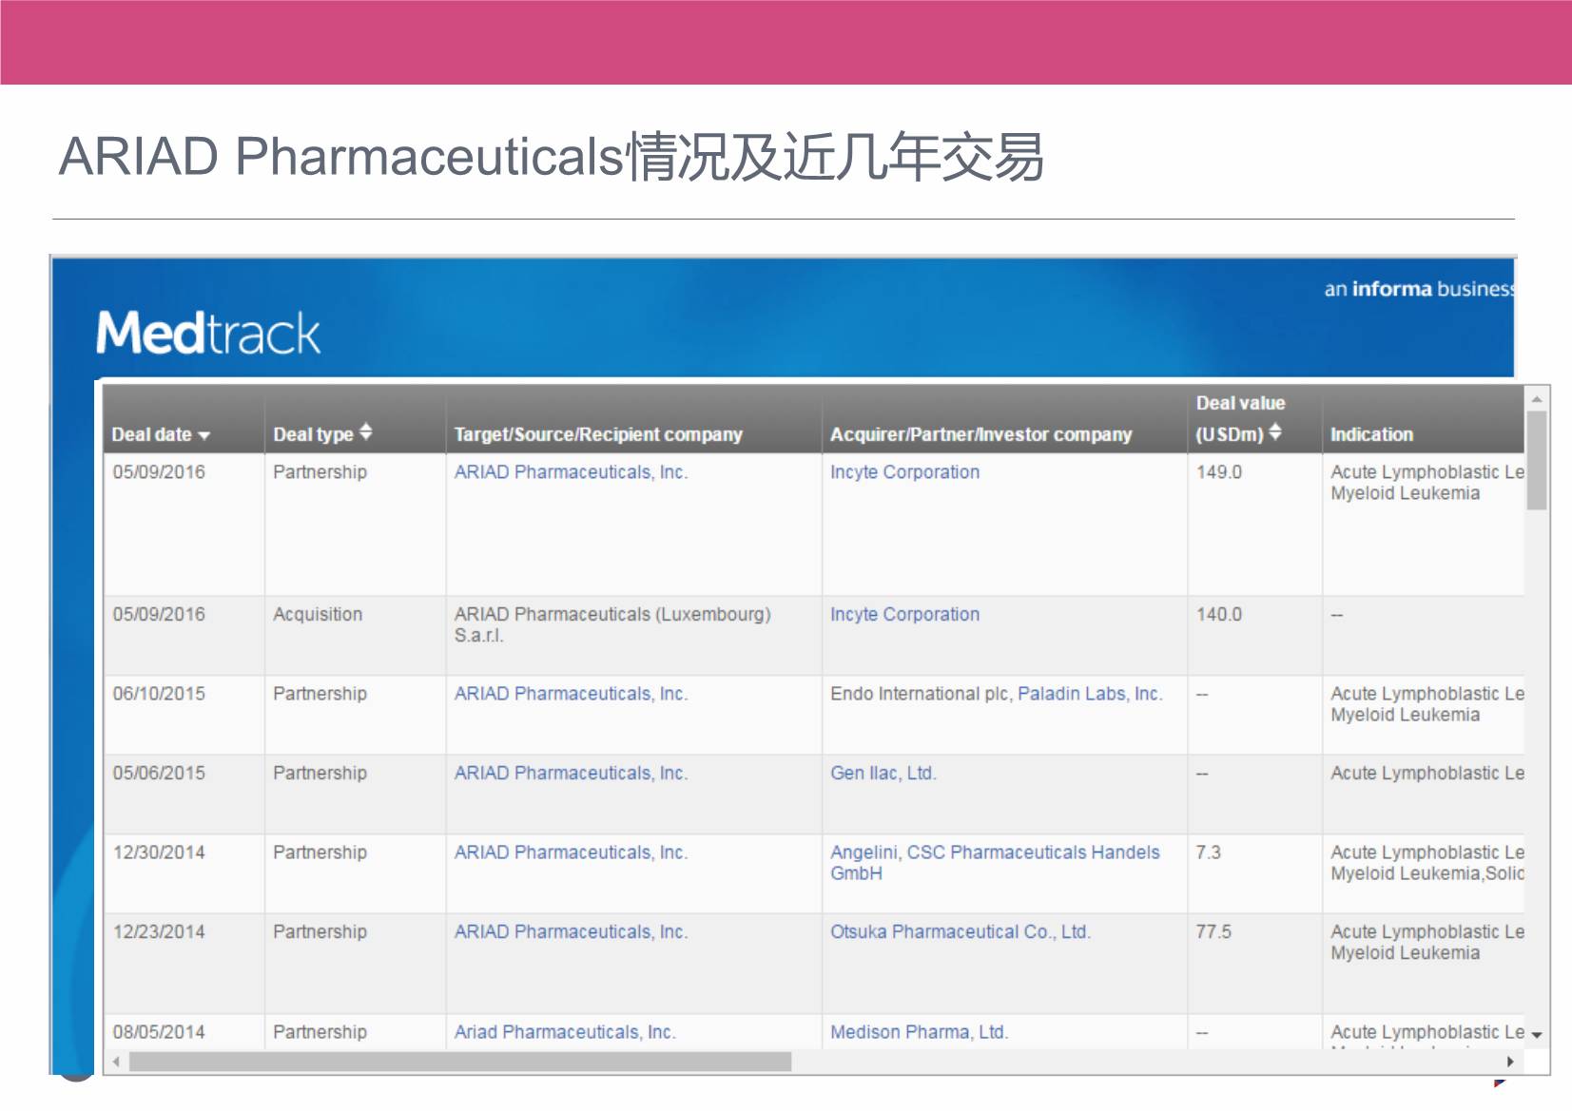The width and height of the screenshot is (1572, 1111).
Task: Open ARIAD Pharmaceuticals link in 05/06/2015 row
Action: coord(571,774)
